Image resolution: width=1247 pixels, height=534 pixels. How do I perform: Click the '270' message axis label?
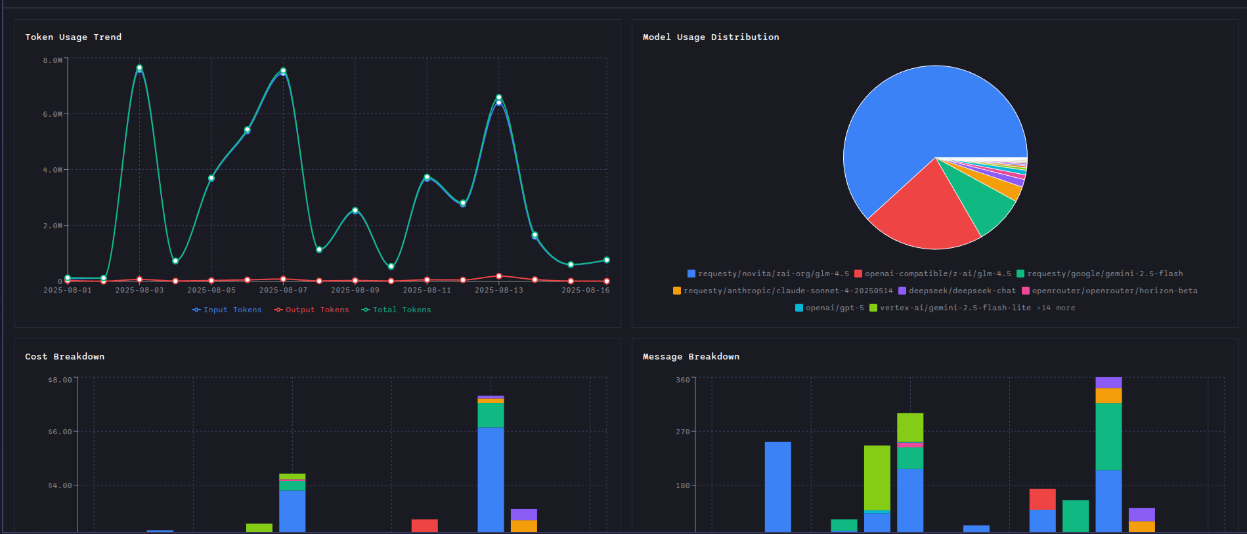click(x=683, y=432)
